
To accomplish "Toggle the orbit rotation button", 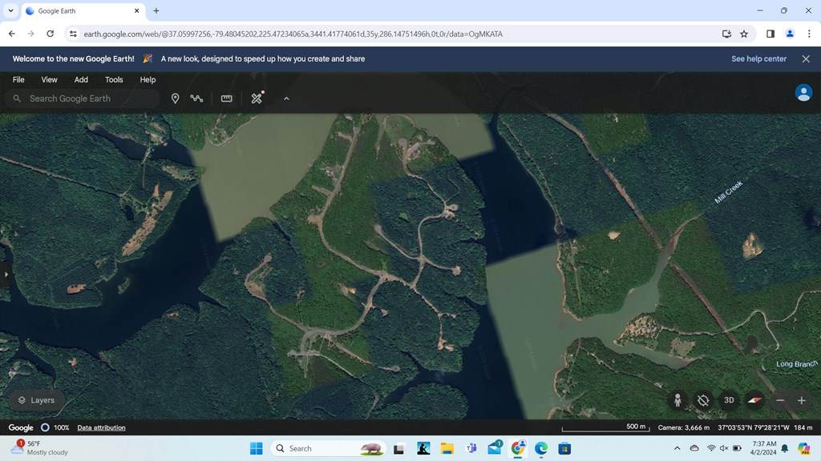I will tap(703, 400).
